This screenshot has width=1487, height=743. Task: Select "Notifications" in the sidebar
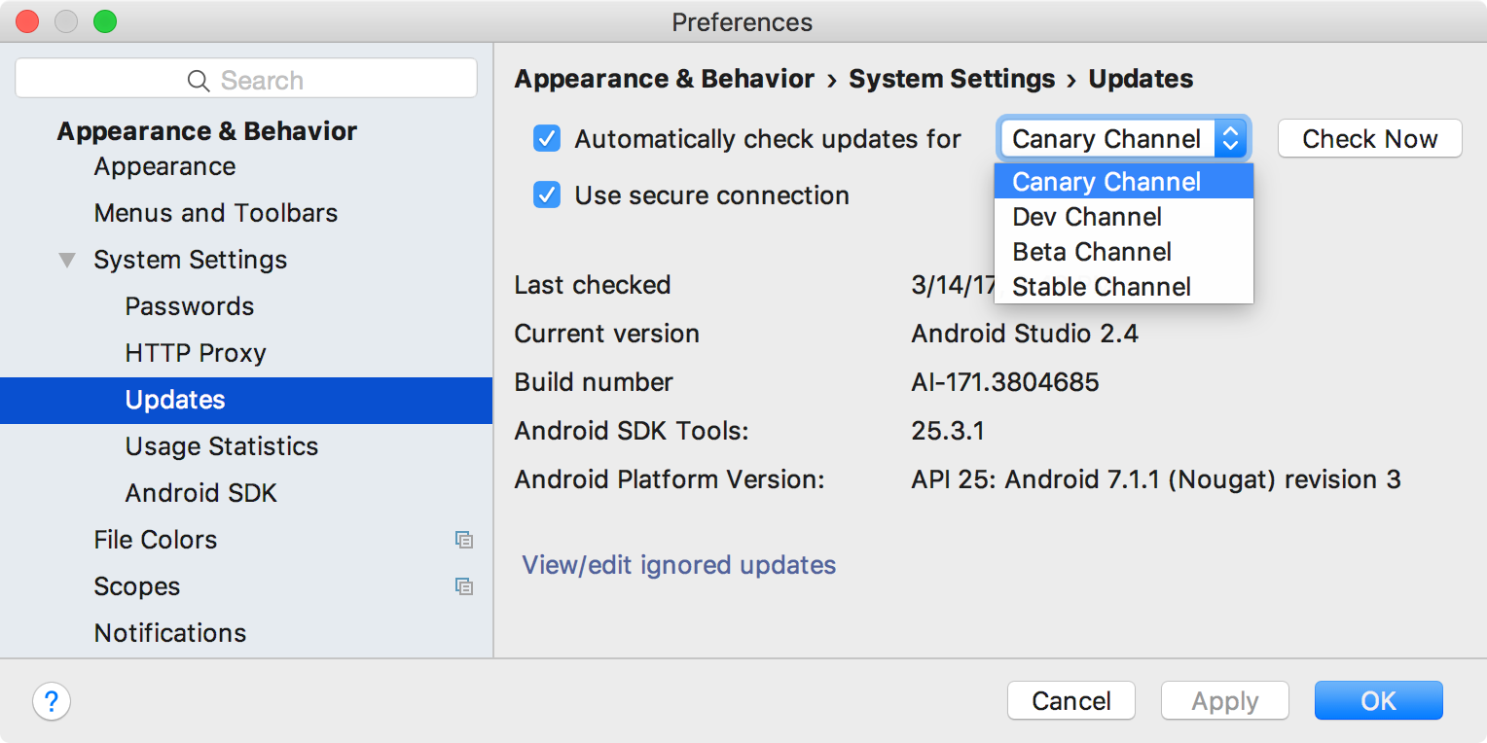point(169,633)
